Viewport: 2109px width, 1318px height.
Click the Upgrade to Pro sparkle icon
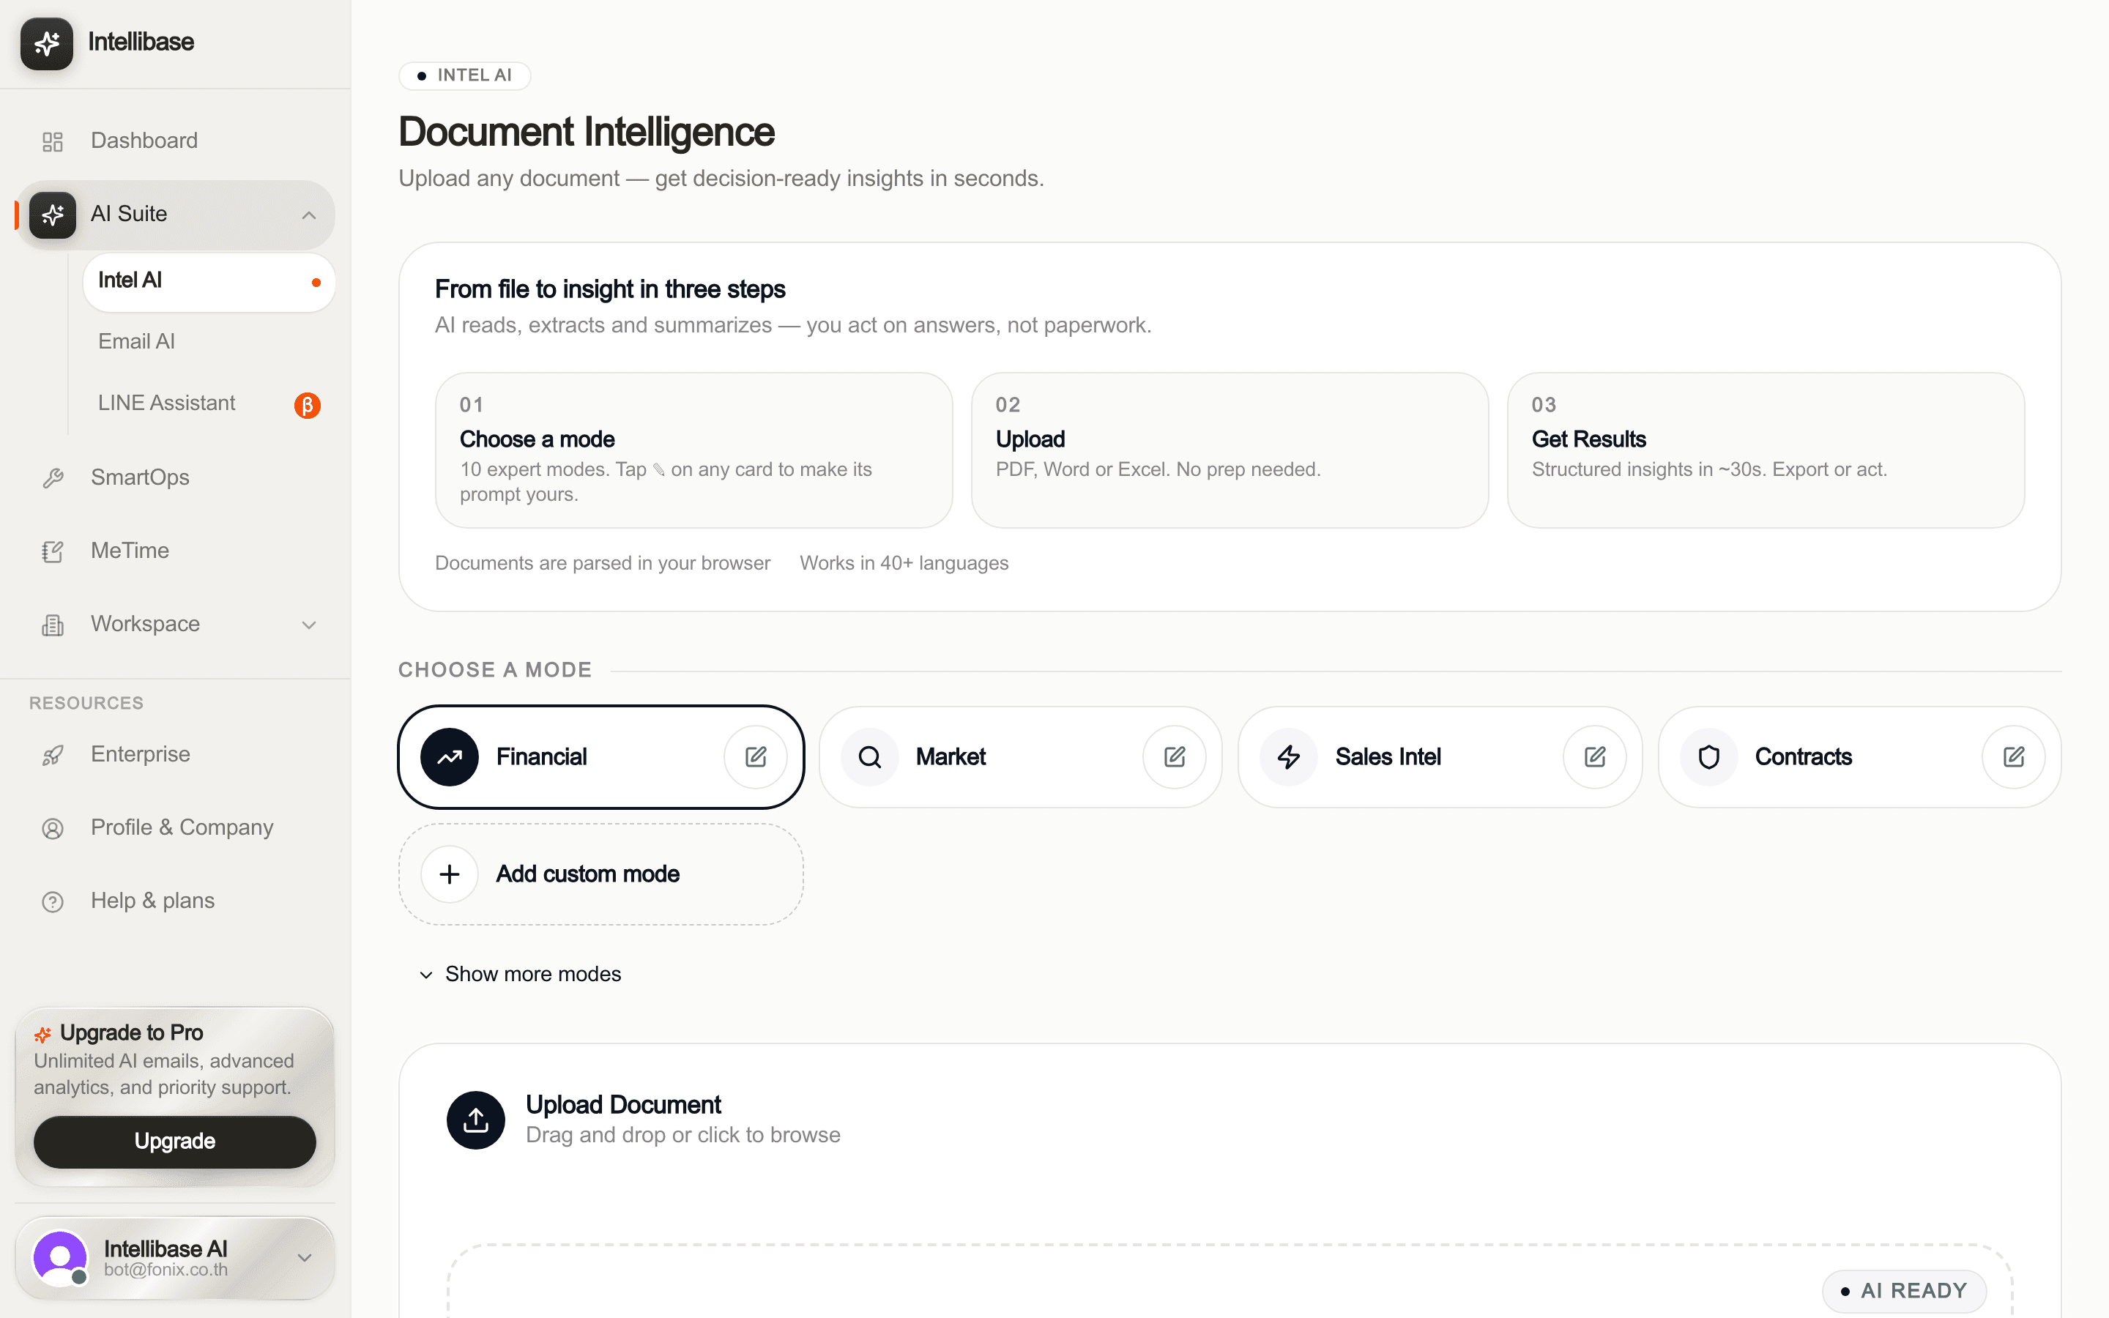coord(42,1035)
